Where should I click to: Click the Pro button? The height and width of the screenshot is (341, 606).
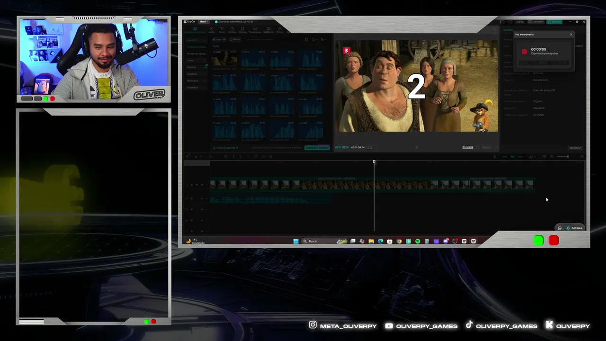(x=520, y=22)
